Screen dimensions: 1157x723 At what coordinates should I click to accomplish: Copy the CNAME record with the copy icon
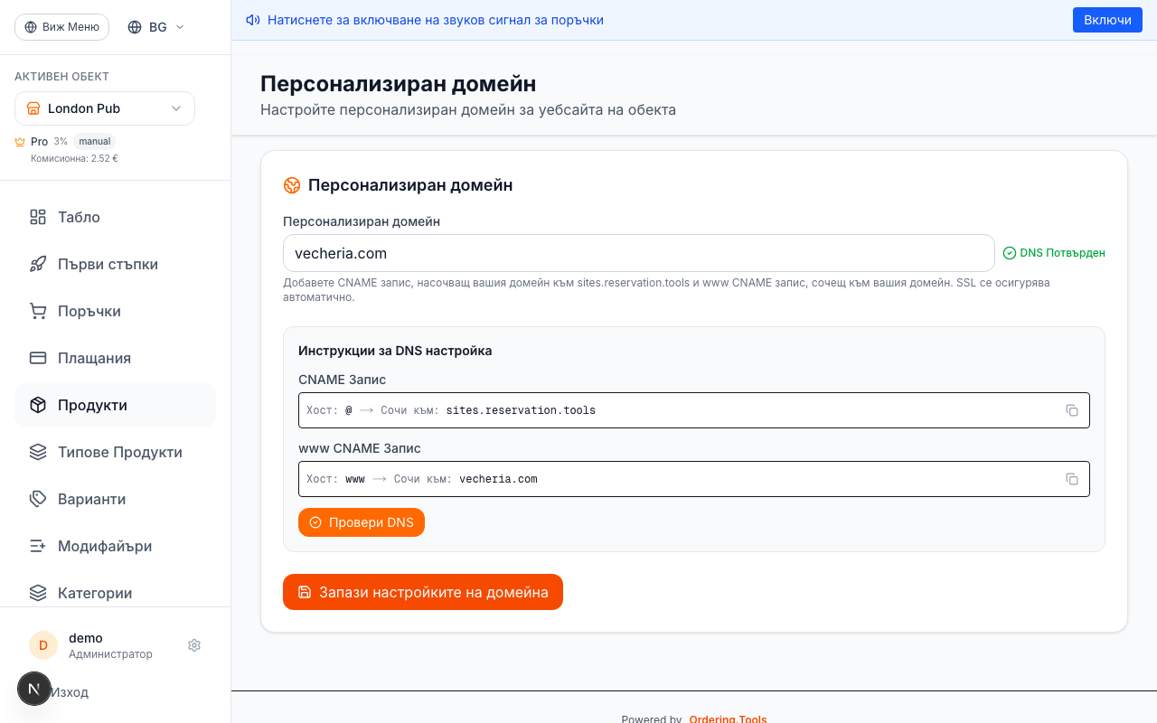pyautogui.click(x=1072, y=410)
